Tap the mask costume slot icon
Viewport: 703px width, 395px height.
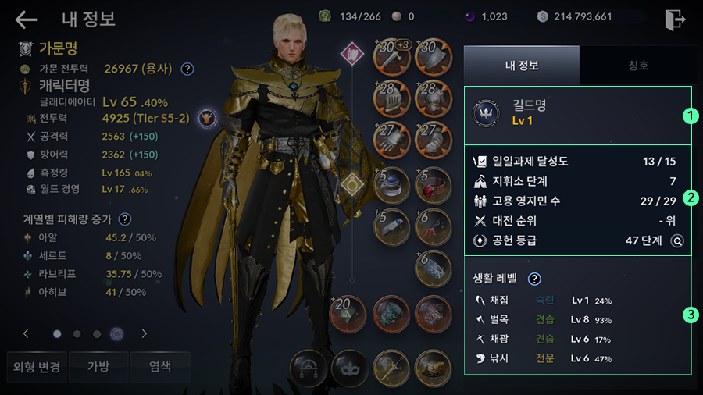coord(350,368)
